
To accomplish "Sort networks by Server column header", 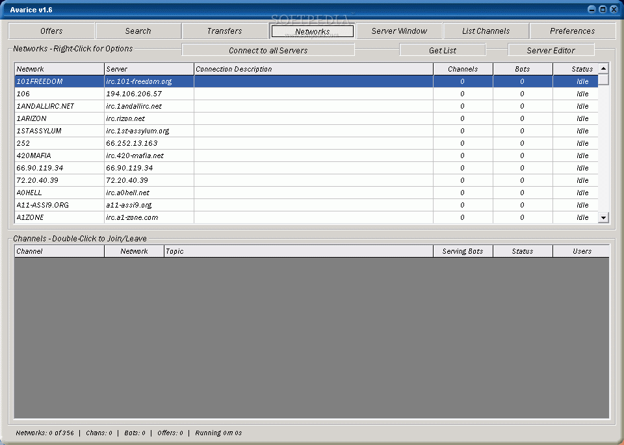I will pyautogui.click(x=149, y=69).
